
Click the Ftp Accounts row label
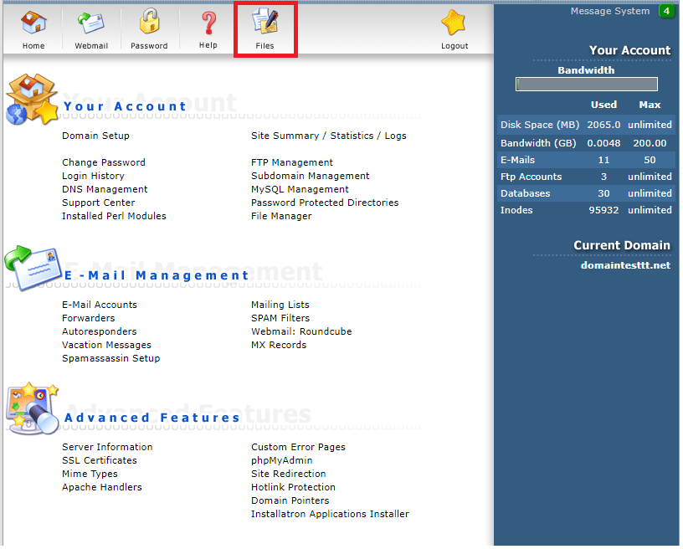532,177
